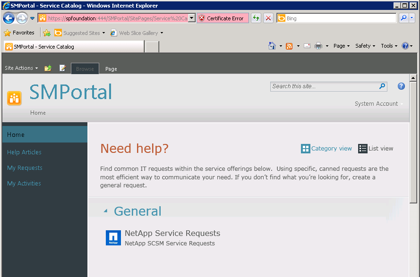Expand the System Account user menu
The width and height of the screenshot is (420, 277).
(x=379, y=104)
